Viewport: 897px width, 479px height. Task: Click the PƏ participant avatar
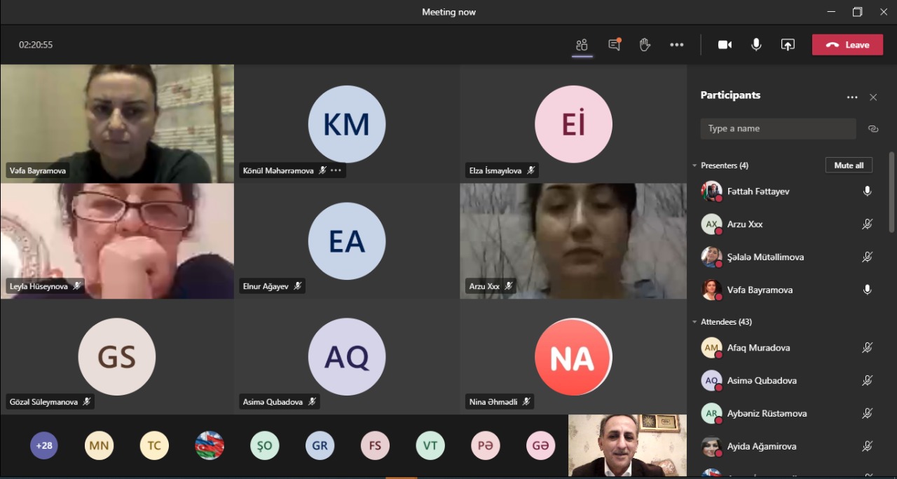pyautogui.click(x=486, y=445)
